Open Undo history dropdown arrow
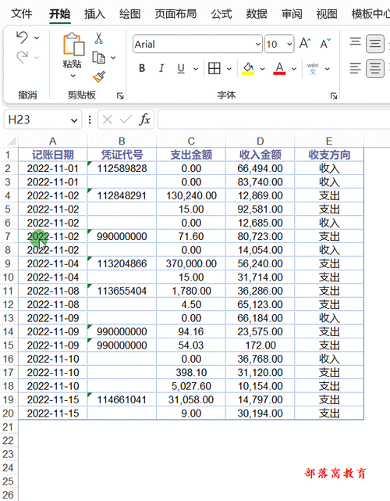The width and height of the screenshot is (390, 501). pos(37,38)
